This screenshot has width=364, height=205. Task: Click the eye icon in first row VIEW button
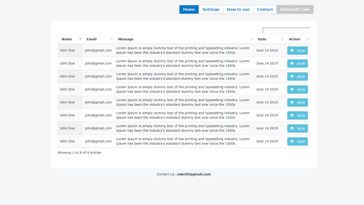click(x=292, y=50)
